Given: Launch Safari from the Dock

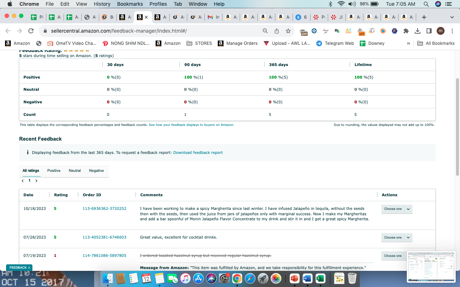Looking at the screenshot, I should click(250, 278).
